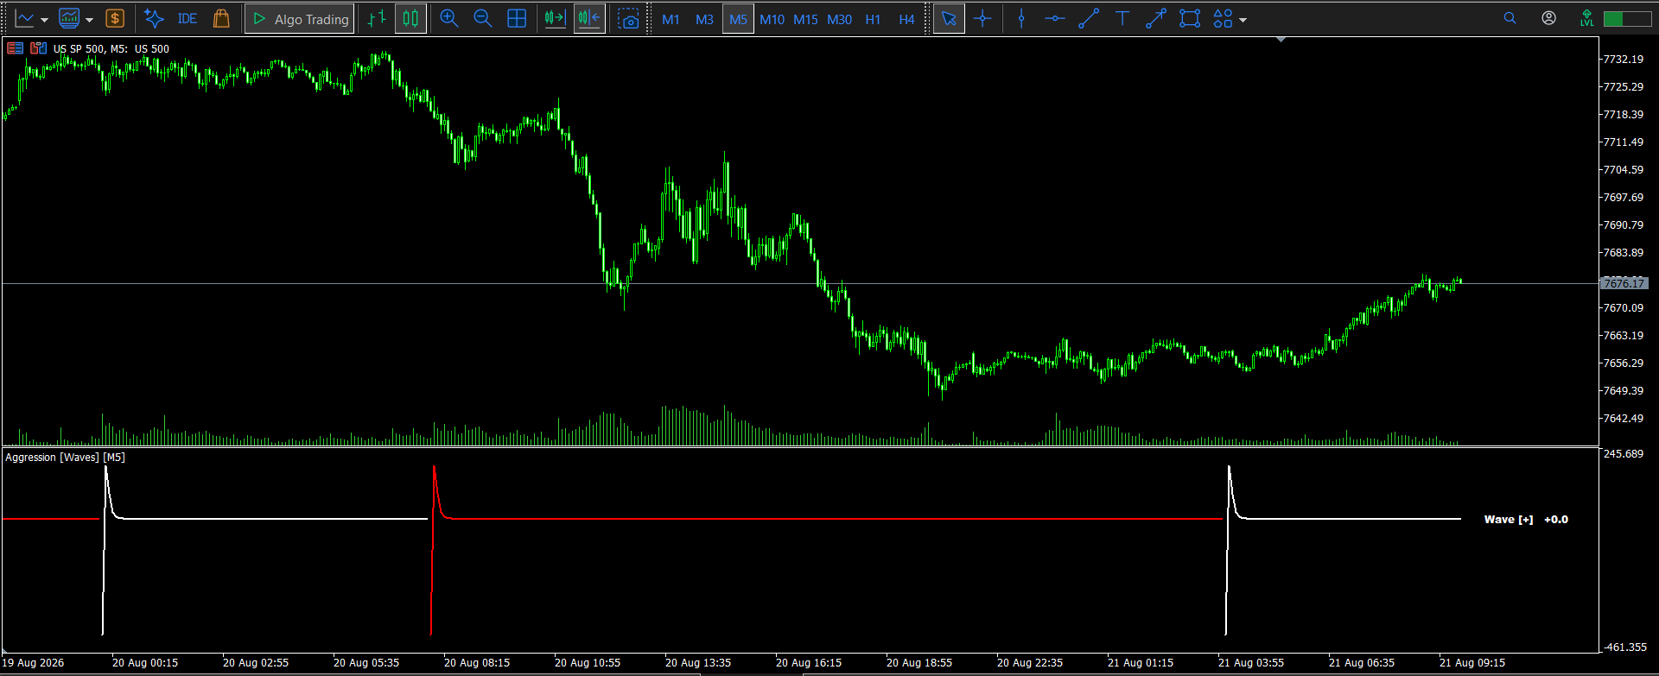This screenshot has width=1659, height=676.
Task: Switch to the H4 timeframe
Action: click(906, 20)
